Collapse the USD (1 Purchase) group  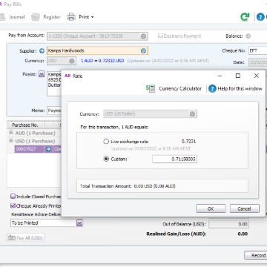tap(11, 141)
